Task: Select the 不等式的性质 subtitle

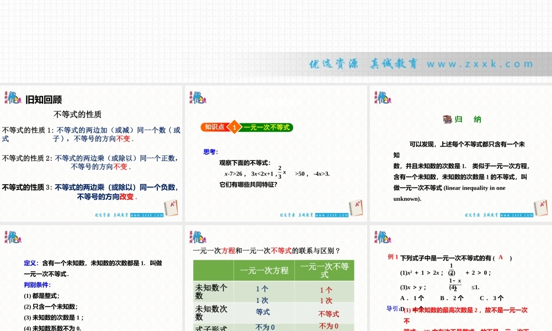Action: tap(77, 114)
